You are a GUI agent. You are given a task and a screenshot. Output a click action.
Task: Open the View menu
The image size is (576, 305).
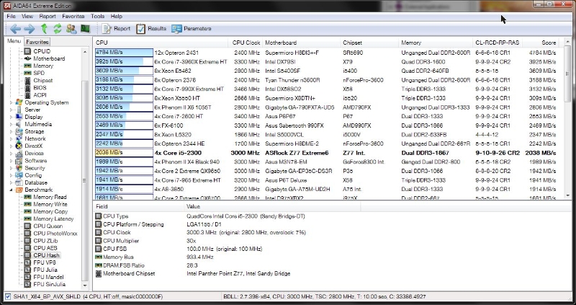click(x=27, y=16)
